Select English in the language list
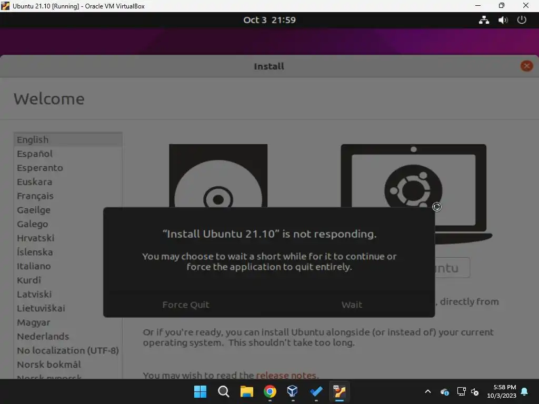Image resolution: width=539 pixels, height=404 pixels. [x=68, y=140]
